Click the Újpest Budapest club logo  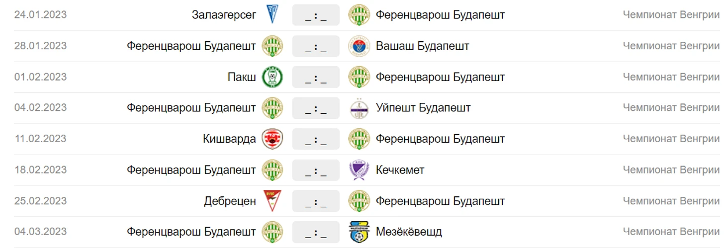[x=359, y=108]
